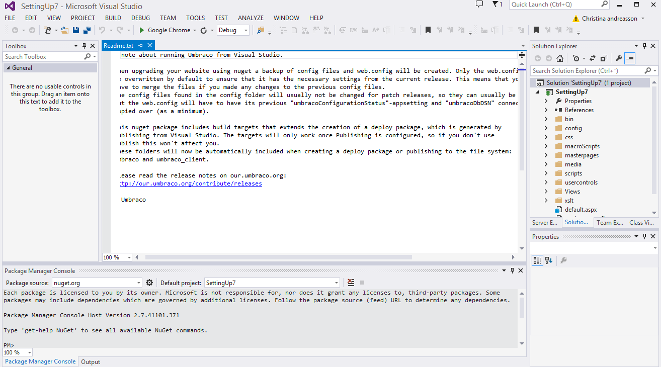Screen dimensions: 661x367
Task: Switch to the Server Explorer tab
Action: [545, 222]
